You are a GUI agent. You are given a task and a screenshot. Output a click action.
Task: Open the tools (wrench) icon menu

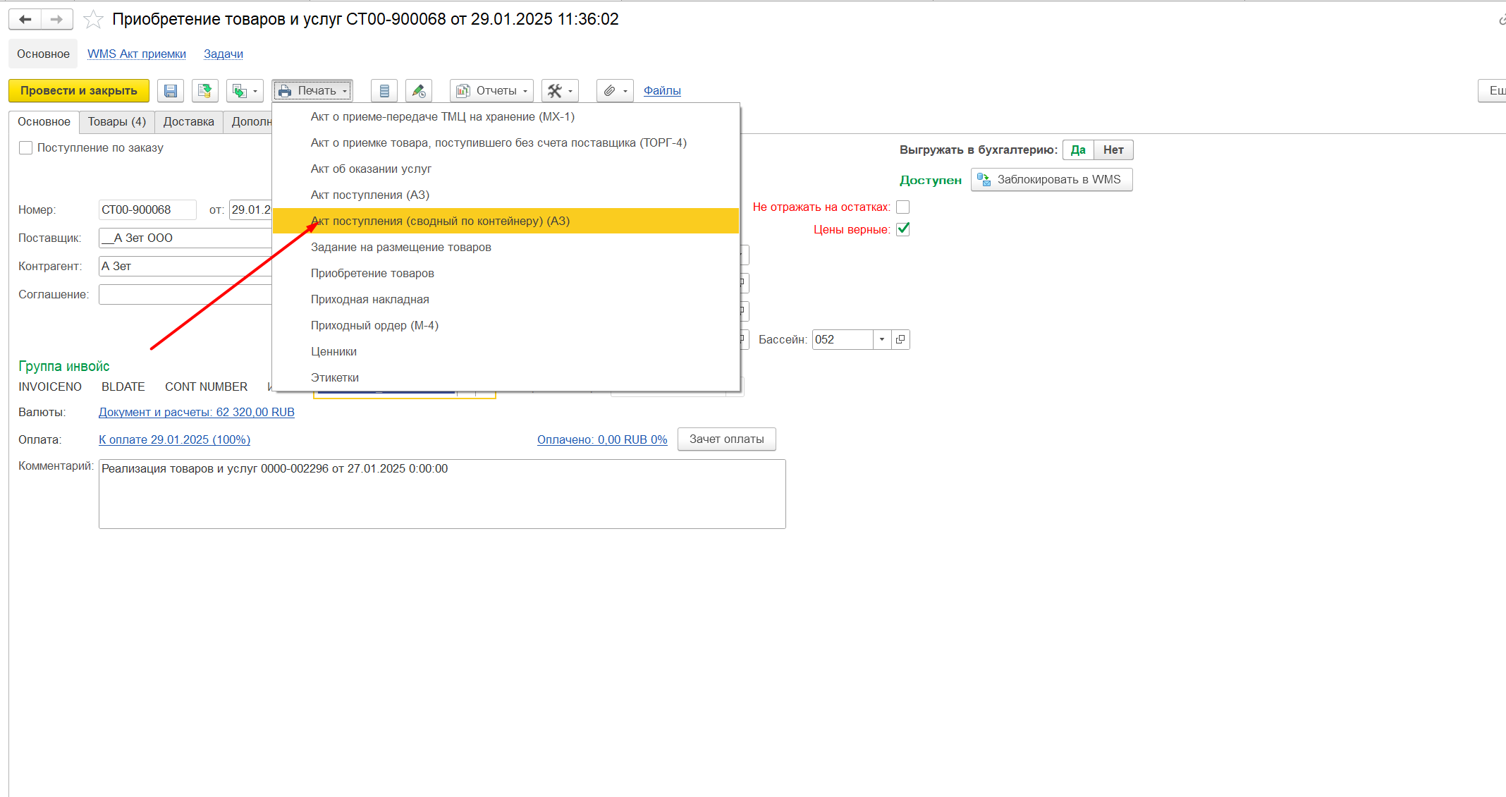(x=560, y=91)
